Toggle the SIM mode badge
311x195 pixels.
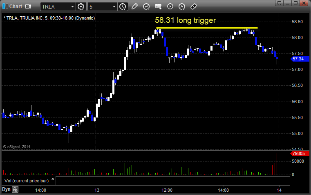pos(28,7)
